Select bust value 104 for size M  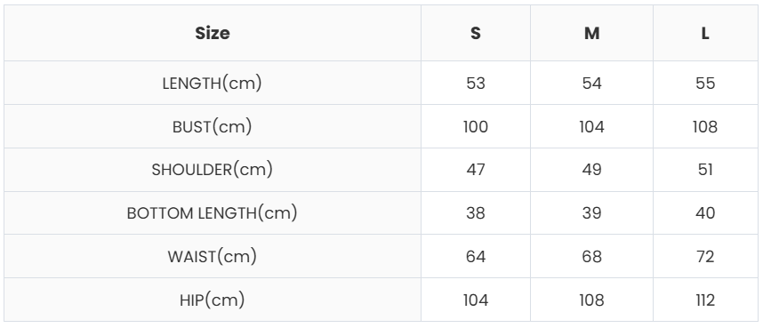point(591,126)
